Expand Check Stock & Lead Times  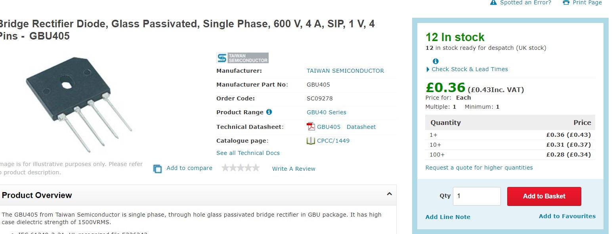tap(467, 69)
